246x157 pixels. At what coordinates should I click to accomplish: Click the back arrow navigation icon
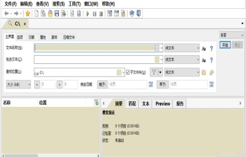click(x=6, y=13)
